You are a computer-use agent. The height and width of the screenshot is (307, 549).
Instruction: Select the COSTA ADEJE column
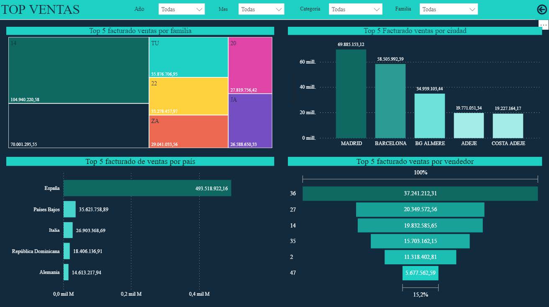[508, 125]
